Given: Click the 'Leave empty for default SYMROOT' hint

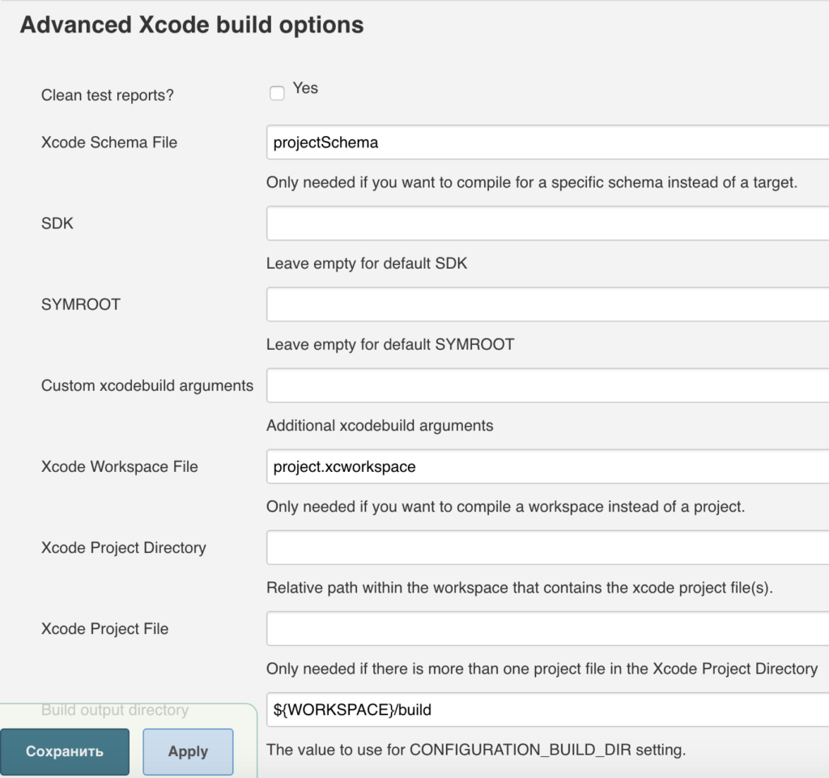Looking at the screenshot, I should pos(390,345).
